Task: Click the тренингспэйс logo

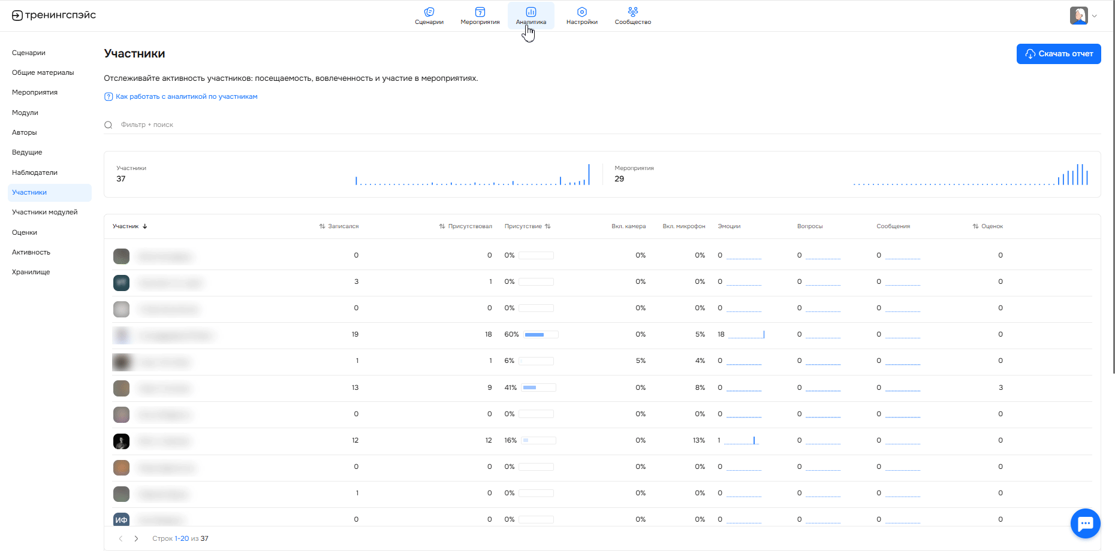Action: [54, 16]
